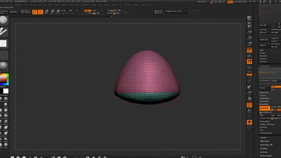Toggle Zsub sculpt mode
This screenshot has width=281, height=158.
tap(94, 11)
